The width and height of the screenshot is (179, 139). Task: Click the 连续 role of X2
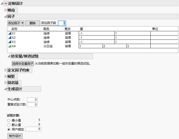click(46, 37)
